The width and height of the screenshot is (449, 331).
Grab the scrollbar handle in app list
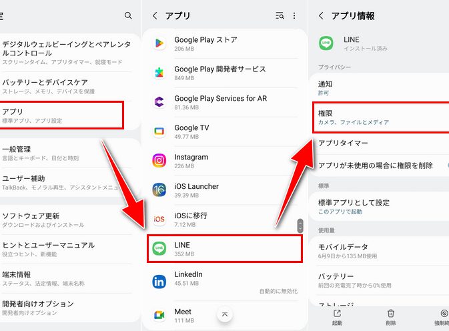[x=300, y=226]
